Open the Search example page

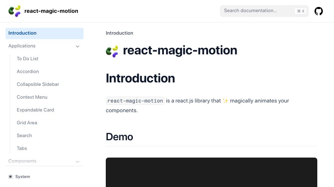click(24, 136)
